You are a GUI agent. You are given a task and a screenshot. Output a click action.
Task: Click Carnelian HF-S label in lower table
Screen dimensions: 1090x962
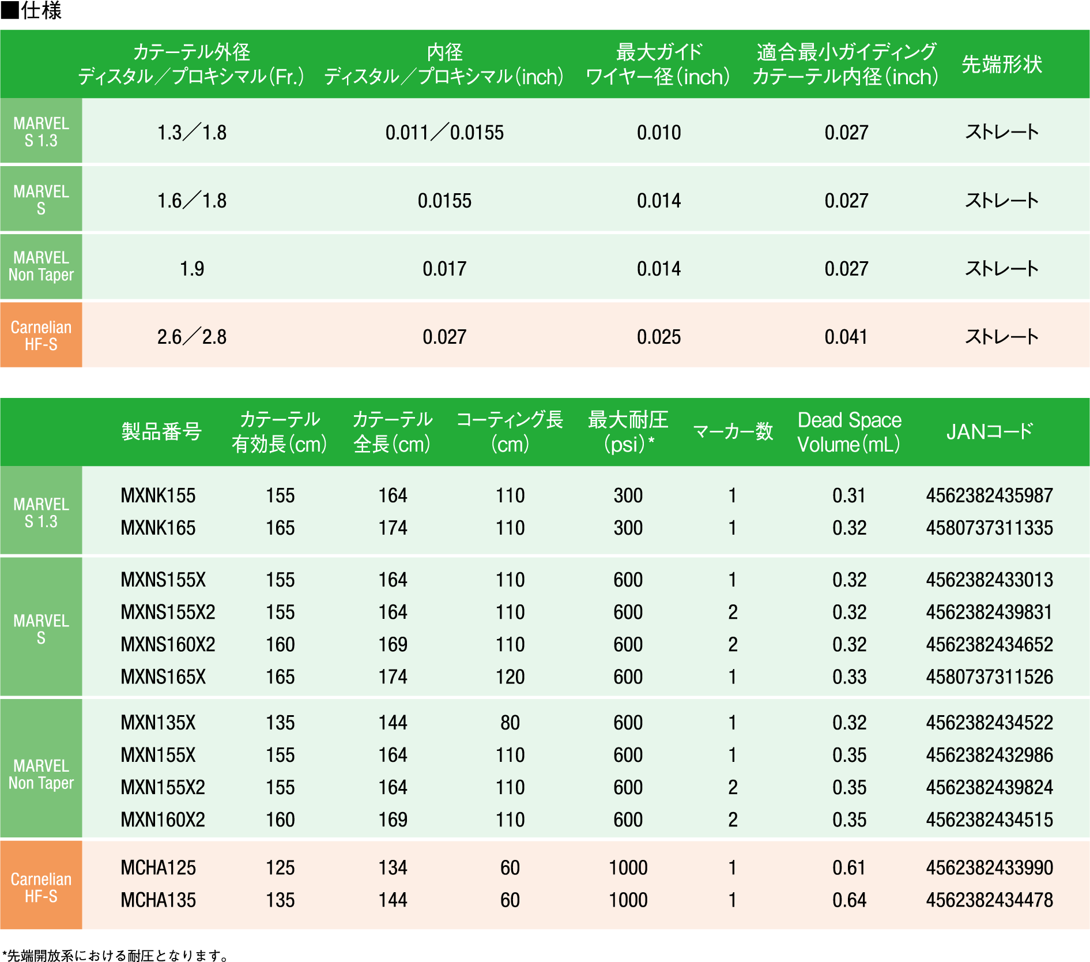[x=41, y=888]
